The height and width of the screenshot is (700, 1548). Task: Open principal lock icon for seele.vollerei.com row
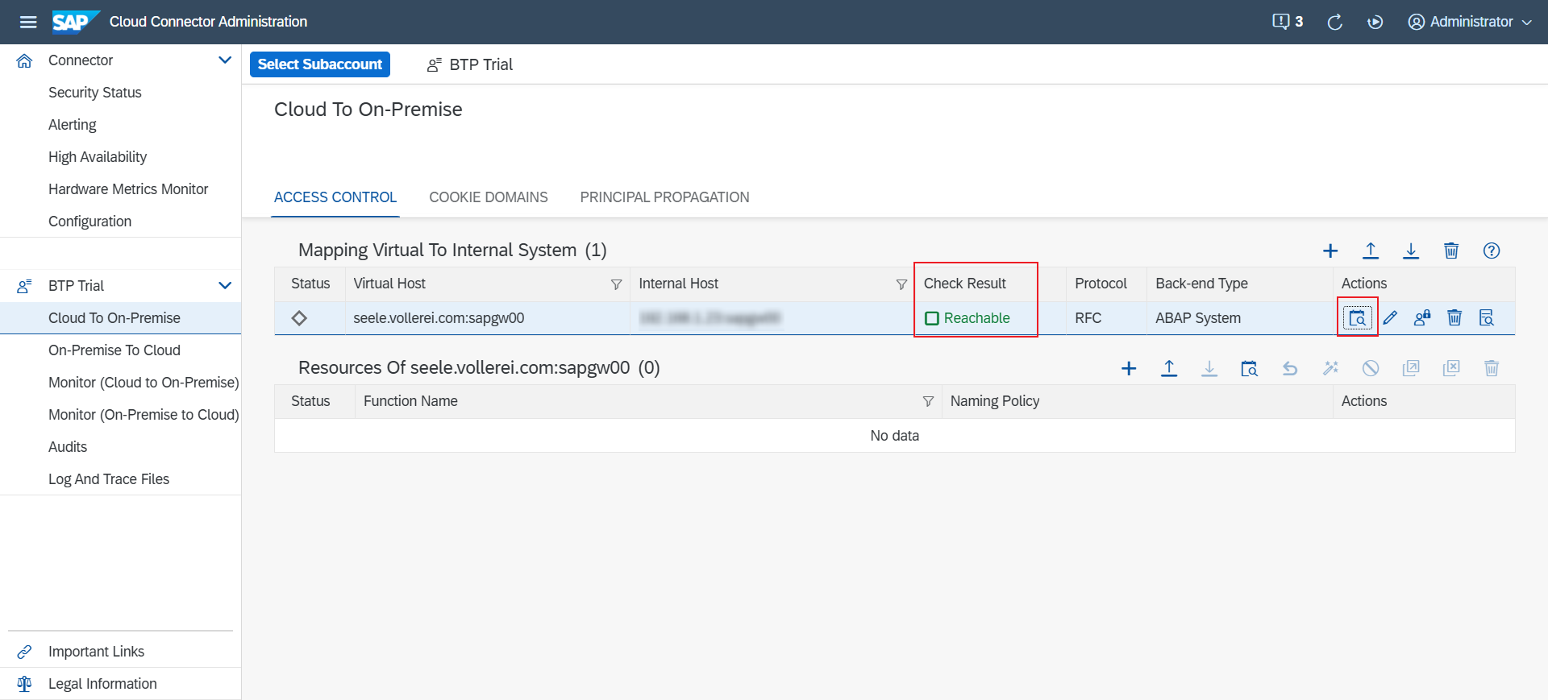(1422, 318)
